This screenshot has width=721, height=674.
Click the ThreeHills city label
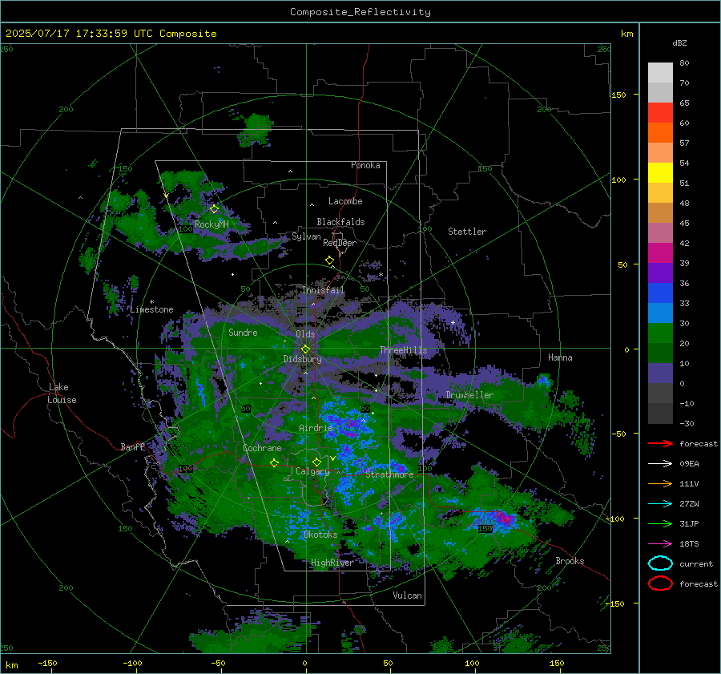(403, 350)
